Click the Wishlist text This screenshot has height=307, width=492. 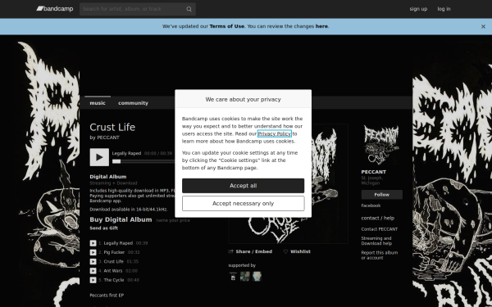tap(300, 251)
